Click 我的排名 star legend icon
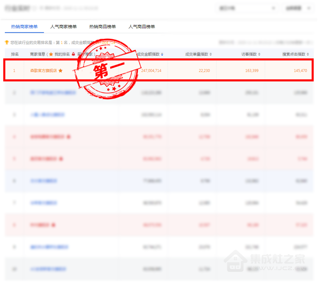The height and width of the screenshot is (282, 318). point(51,54)
